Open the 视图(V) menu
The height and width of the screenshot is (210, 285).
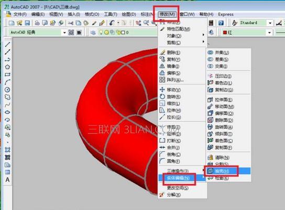click(x=56, y=14)
